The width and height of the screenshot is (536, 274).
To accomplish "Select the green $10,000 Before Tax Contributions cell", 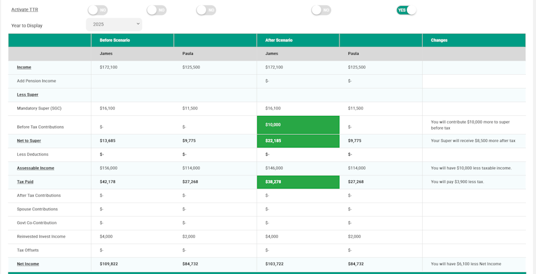I will tap(298, 125).
